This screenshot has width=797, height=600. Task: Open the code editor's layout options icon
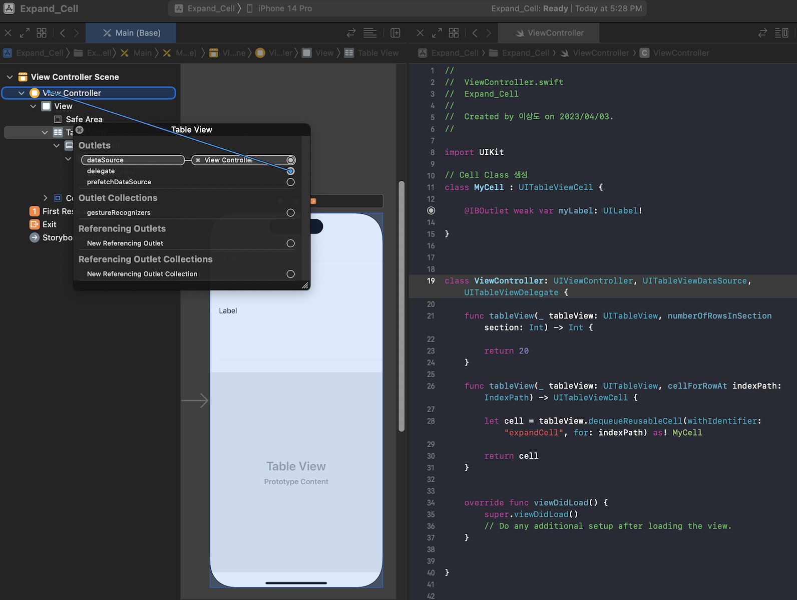pyautogui.click(x=781, y=33)
